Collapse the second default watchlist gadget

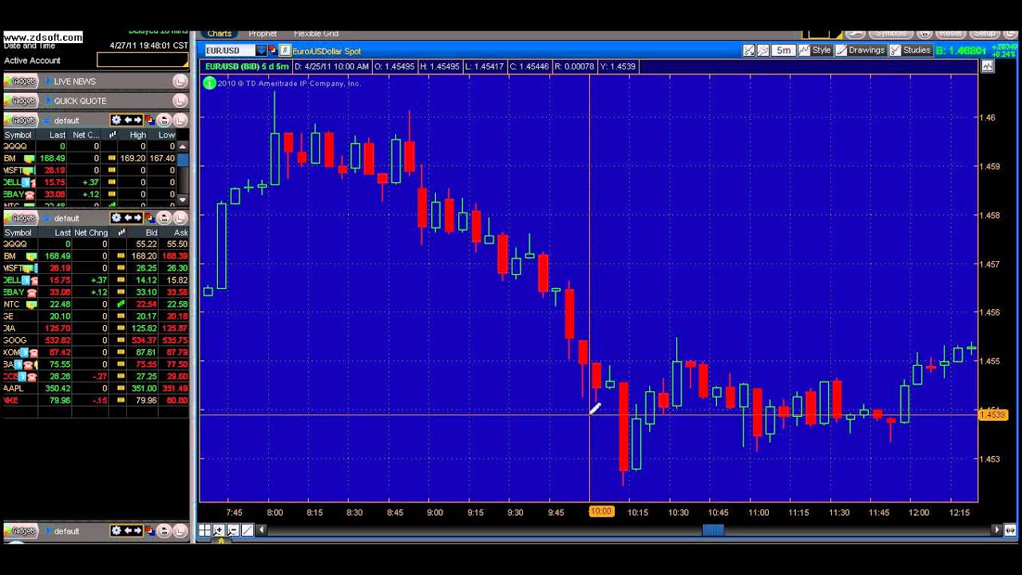pos(46,218)
